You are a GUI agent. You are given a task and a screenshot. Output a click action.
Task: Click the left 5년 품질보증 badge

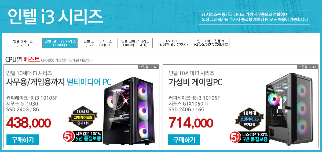(82, 136)
